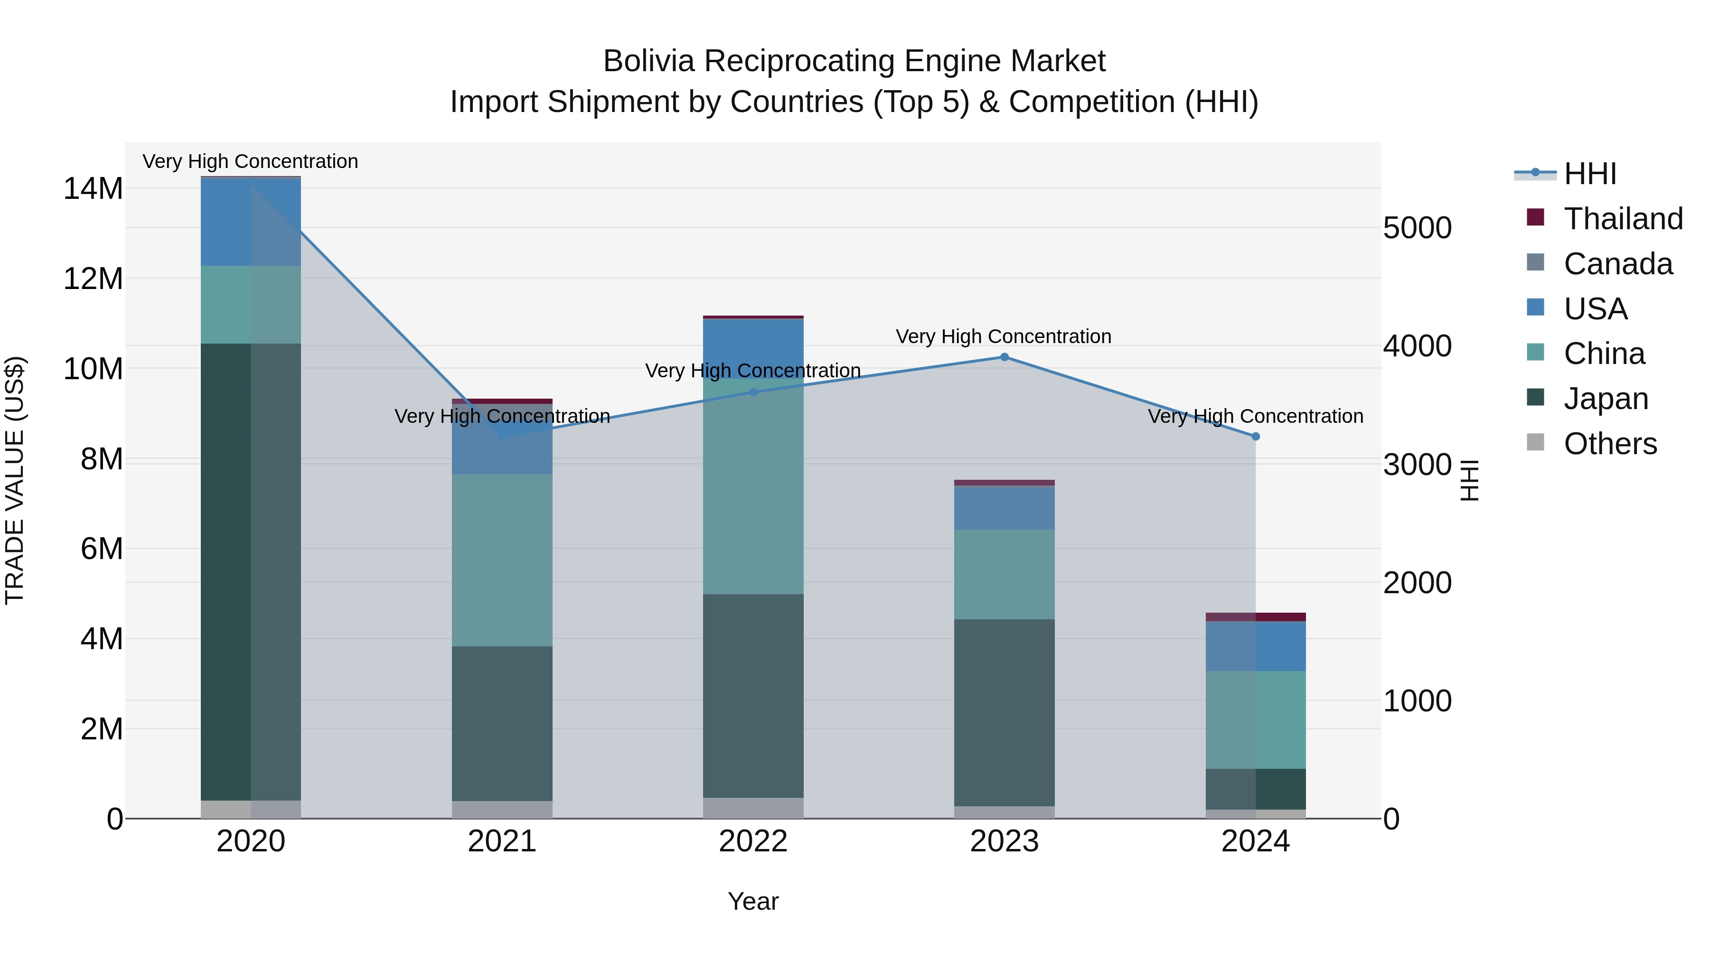
Task: Click the 2021 x-axis label
Action: (x=502, y=841)
